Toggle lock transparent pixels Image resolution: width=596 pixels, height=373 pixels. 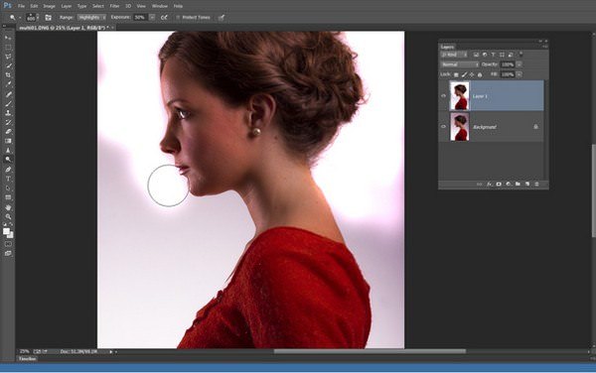coord(456,74)
